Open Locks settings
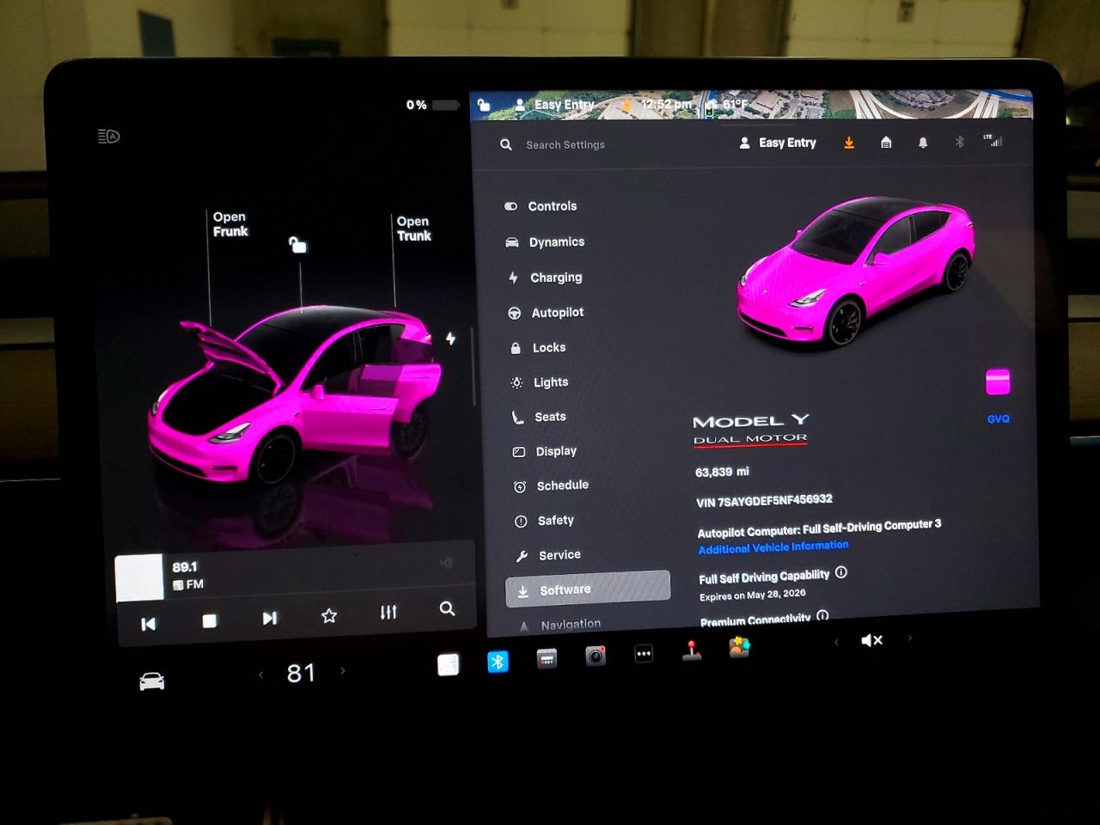 pyautogui.click(x=548, y=348)
